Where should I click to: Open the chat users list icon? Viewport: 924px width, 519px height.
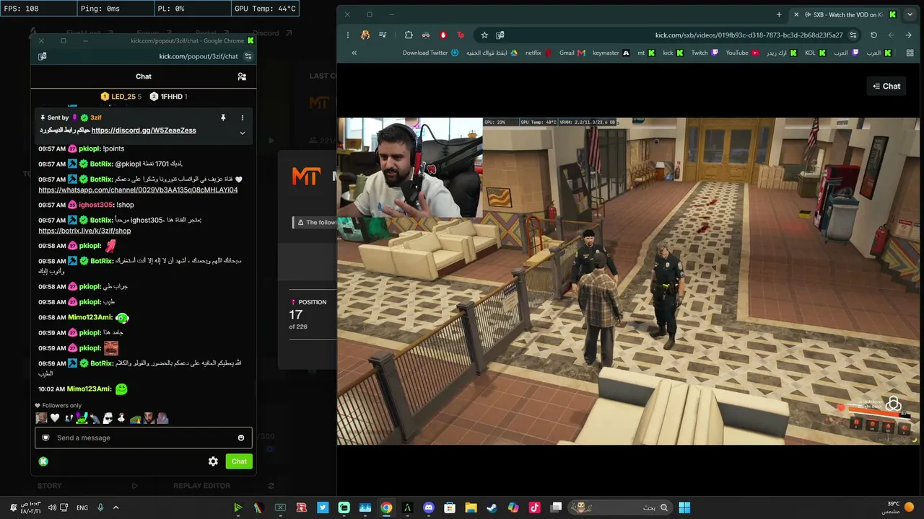242,76
